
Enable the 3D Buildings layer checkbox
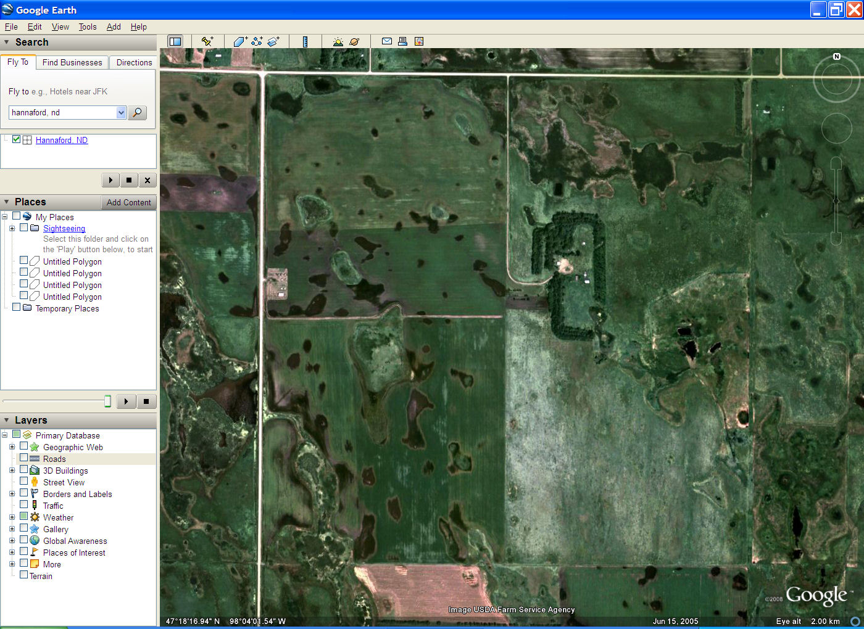pos(23,469)
